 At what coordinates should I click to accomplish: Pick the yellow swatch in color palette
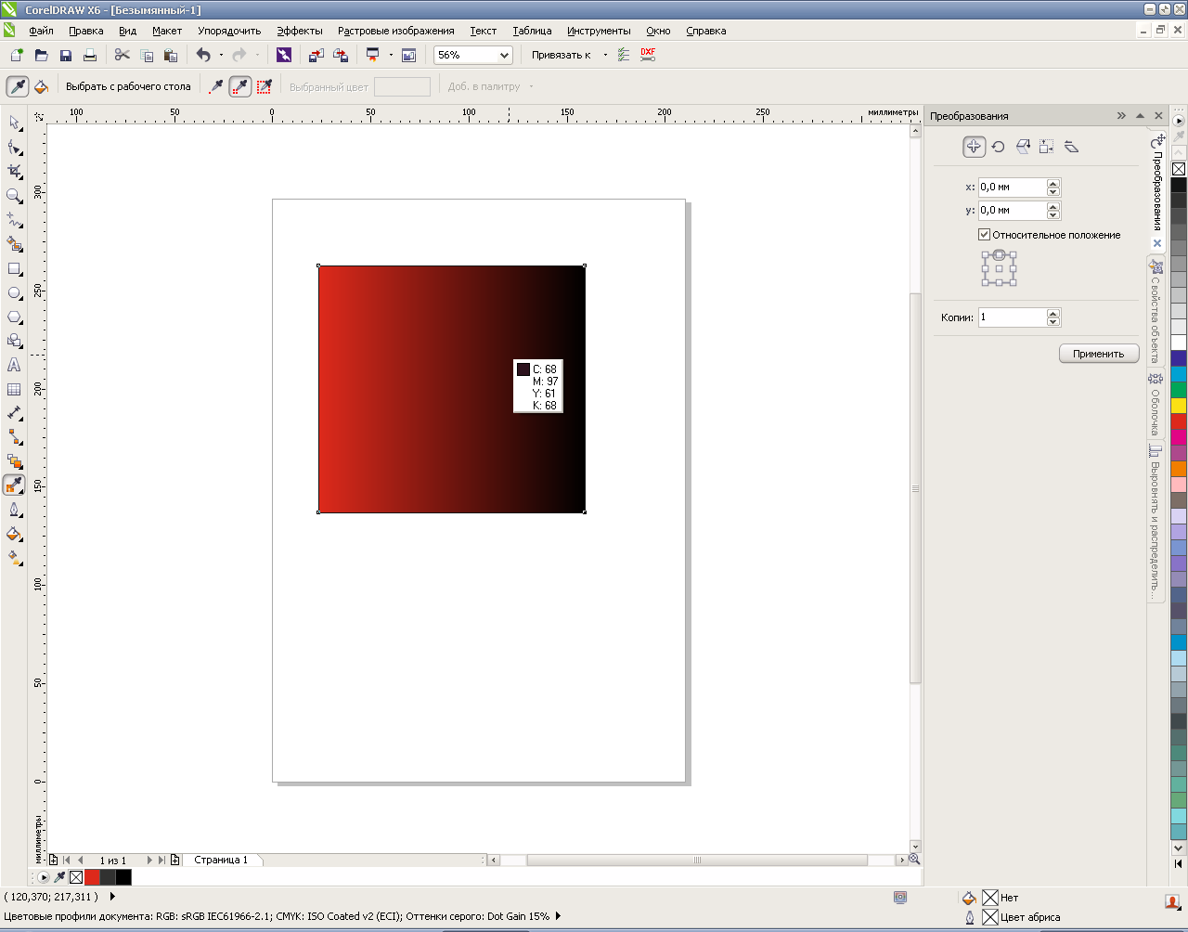[x=1178, y=406]
